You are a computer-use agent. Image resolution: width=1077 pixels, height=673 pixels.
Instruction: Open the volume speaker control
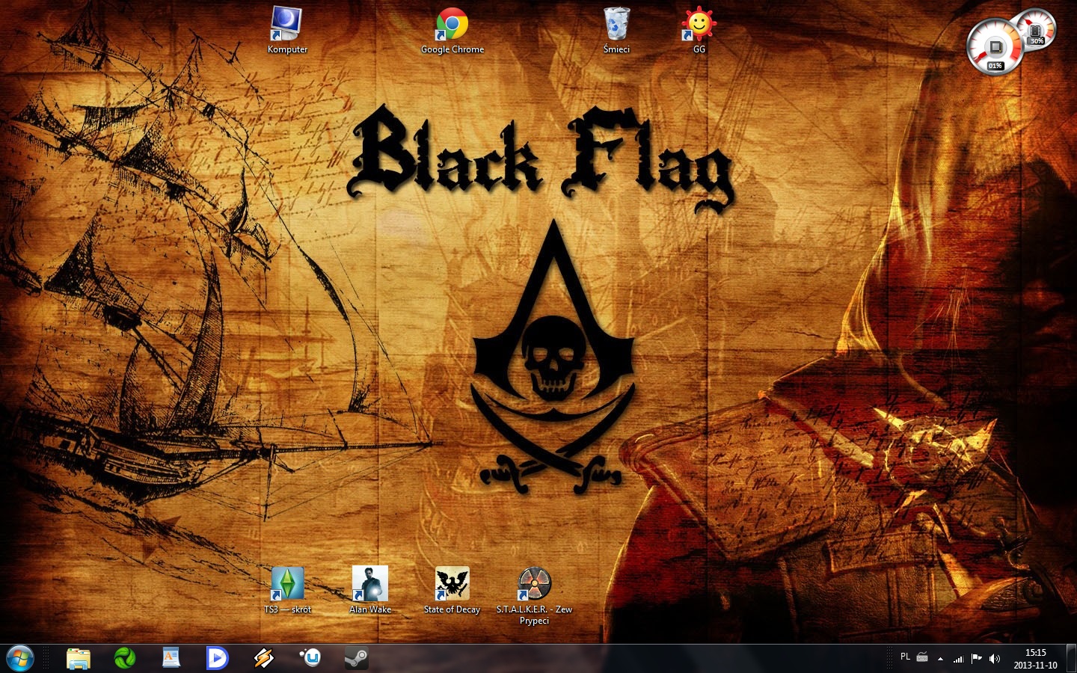point(995,659)
